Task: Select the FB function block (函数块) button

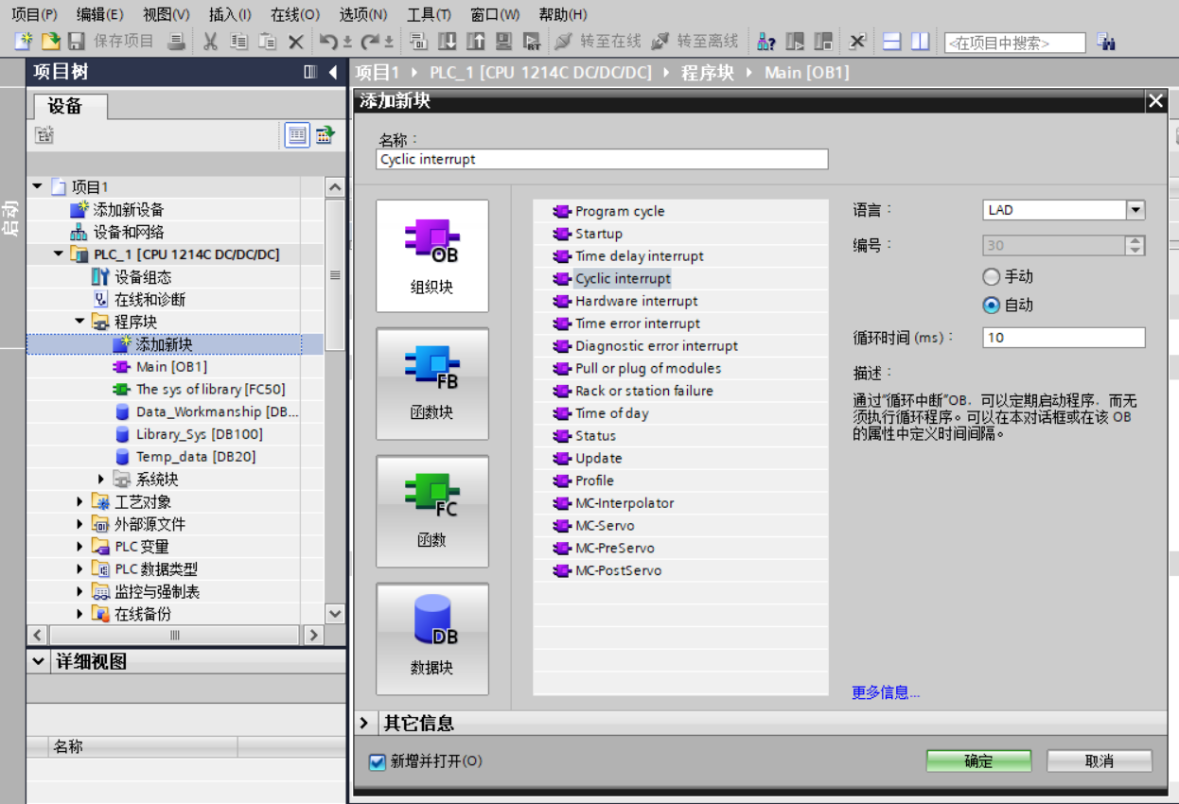Action: (x=432, y=383)
